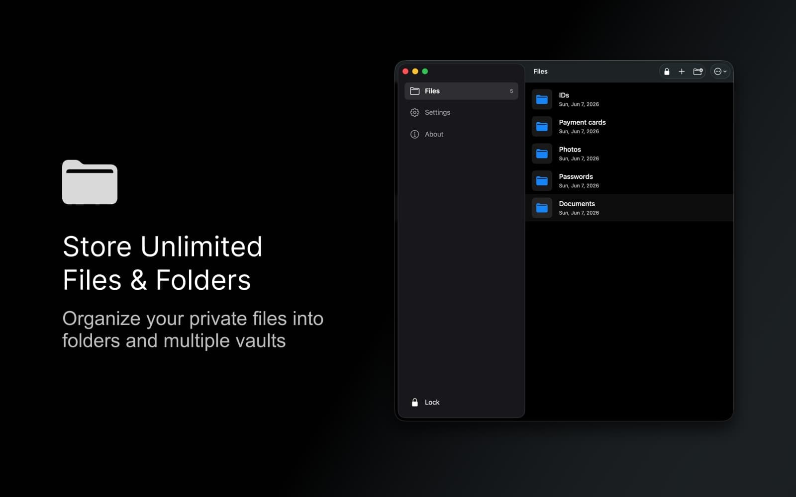The width and height of the screenshot is (796, 497).
Task: Click the folder icon beside Files
Action: point(414,91)
